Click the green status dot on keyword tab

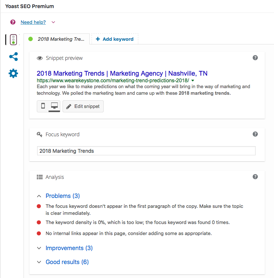click(x=31, y=39)
